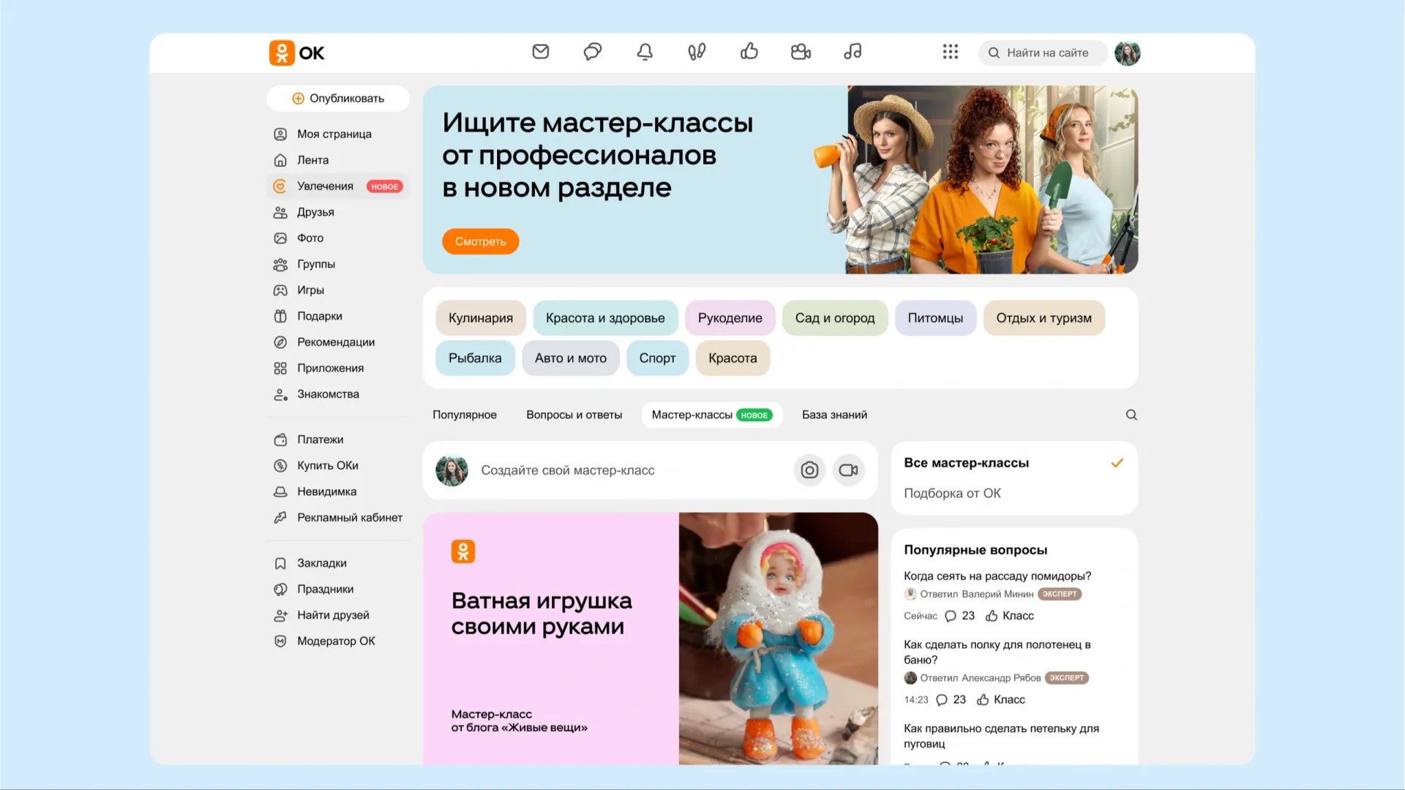This screenshot has height=790, width=1405.
Task: Click the Рекламный кабинет icon
Action: [280, 518]
